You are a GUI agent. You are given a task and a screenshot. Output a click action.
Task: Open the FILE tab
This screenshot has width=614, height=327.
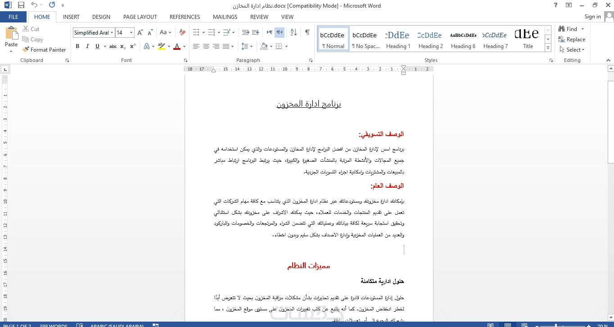point(14,17)
